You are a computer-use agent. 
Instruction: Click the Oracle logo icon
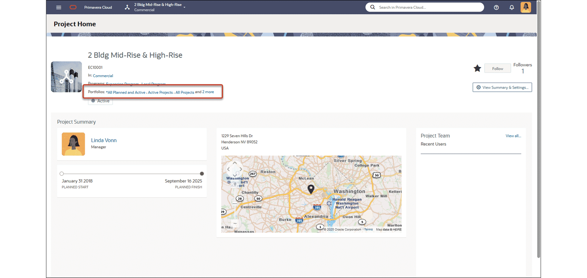point(73,7)
